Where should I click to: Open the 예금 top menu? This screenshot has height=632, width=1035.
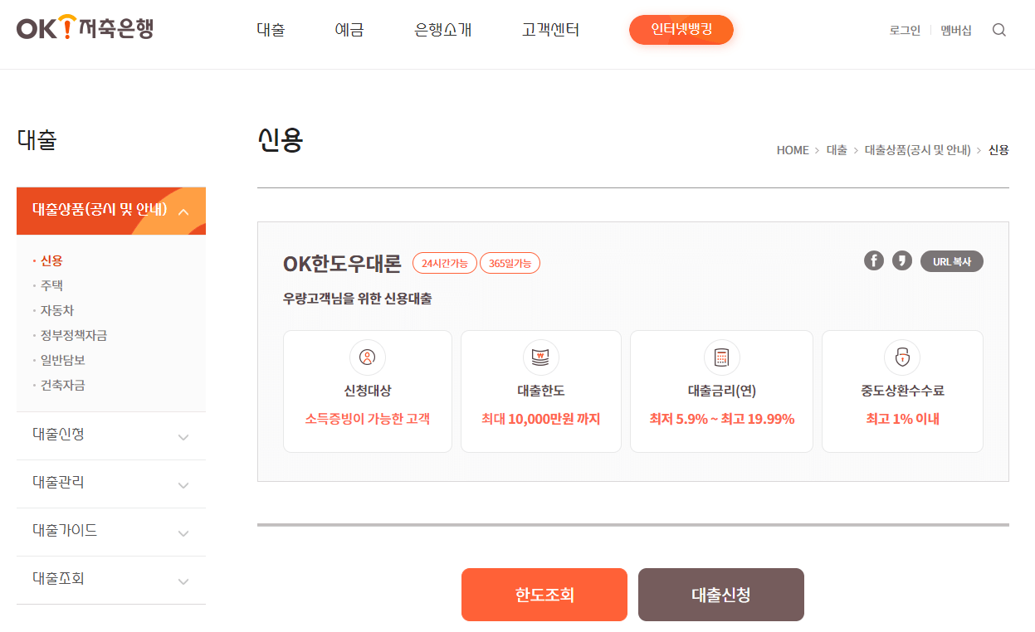pos(349,30)
